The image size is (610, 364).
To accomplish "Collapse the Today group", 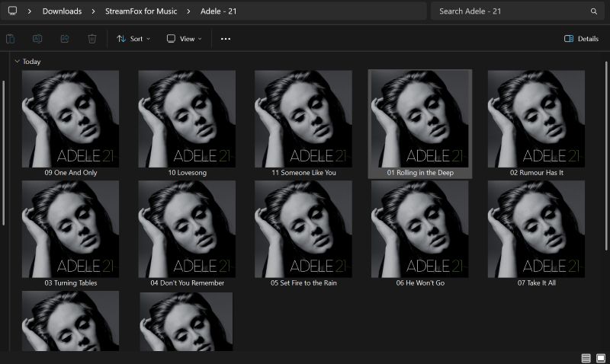I will click(17, 62).
